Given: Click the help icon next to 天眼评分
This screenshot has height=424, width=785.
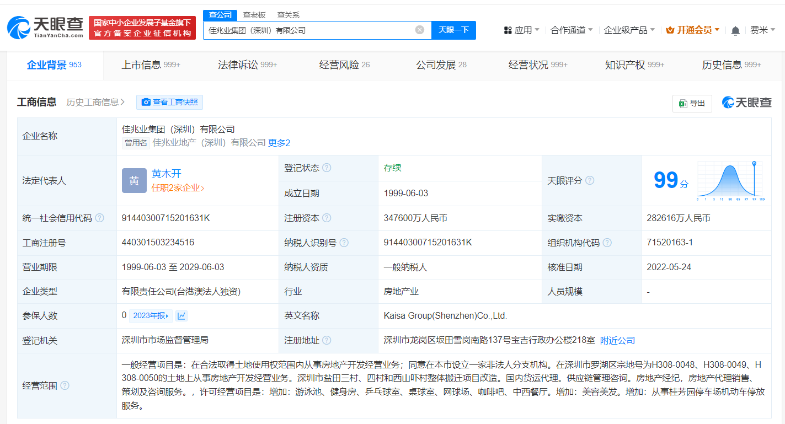Looking at the screenshot, I should click(x=590, y=180).
